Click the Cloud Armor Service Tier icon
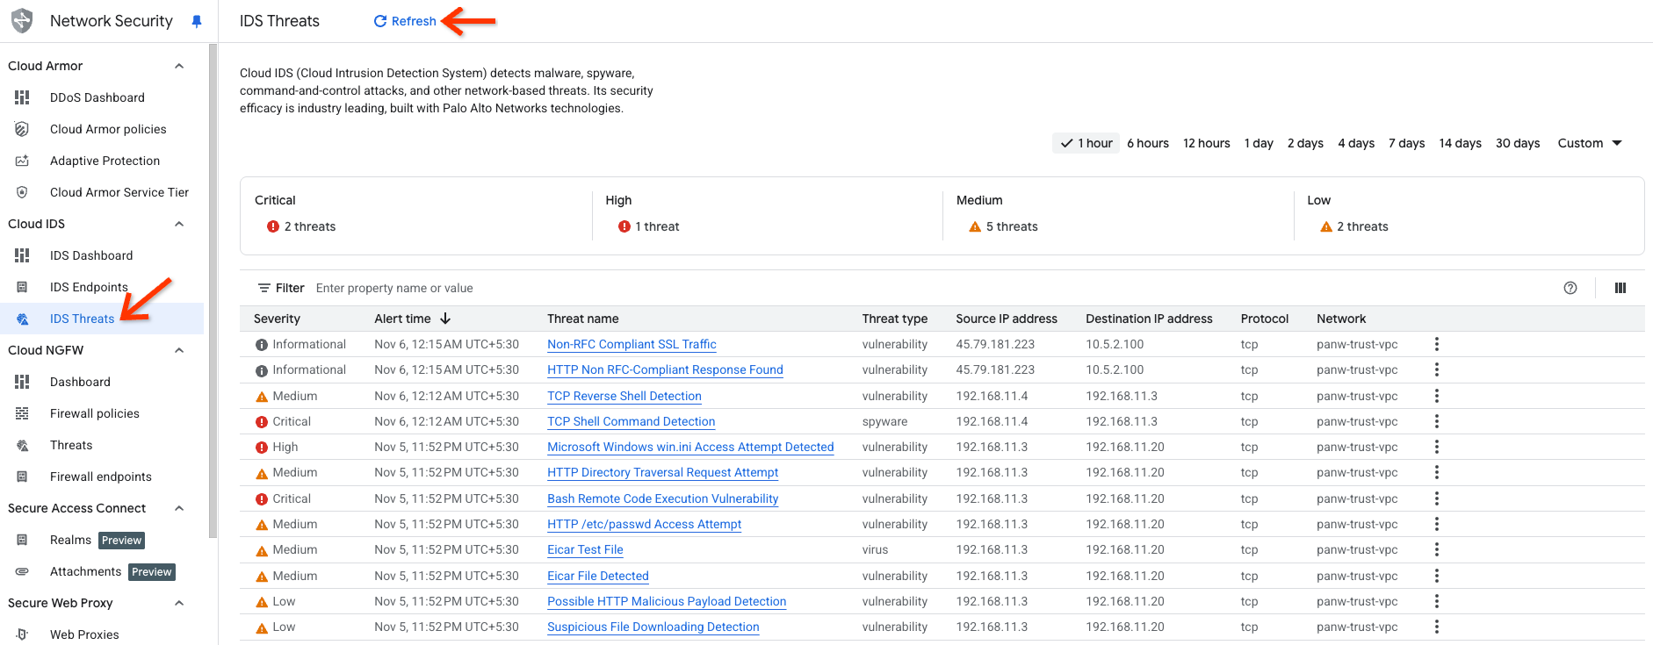Image resolution: width=1653 pixels, height=645 pixels. (22, 192)
